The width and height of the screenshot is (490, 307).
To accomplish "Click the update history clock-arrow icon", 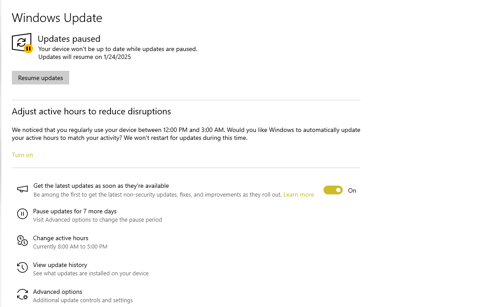I will pos(22,267).
